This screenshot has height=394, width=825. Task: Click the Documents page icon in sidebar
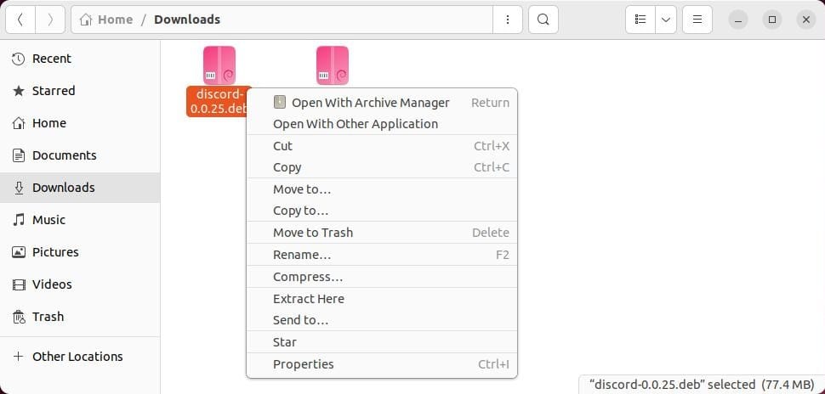pyautogui.click(x=19, y=155)
